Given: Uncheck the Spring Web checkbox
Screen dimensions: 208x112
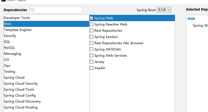Looking at the screenshot, I should [92, 18].
